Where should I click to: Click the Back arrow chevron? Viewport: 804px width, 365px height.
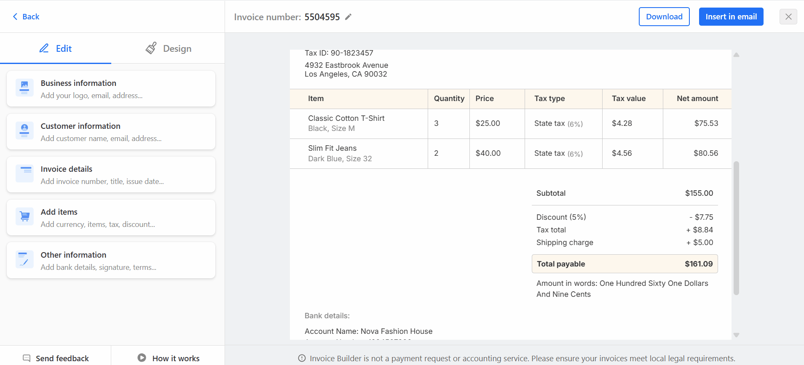[15, 16]
